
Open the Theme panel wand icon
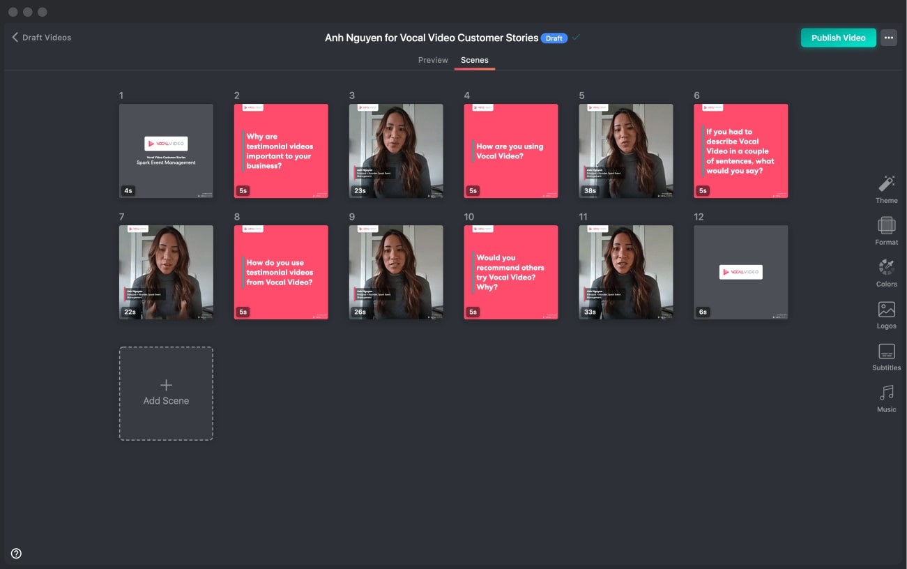(886, 183)
